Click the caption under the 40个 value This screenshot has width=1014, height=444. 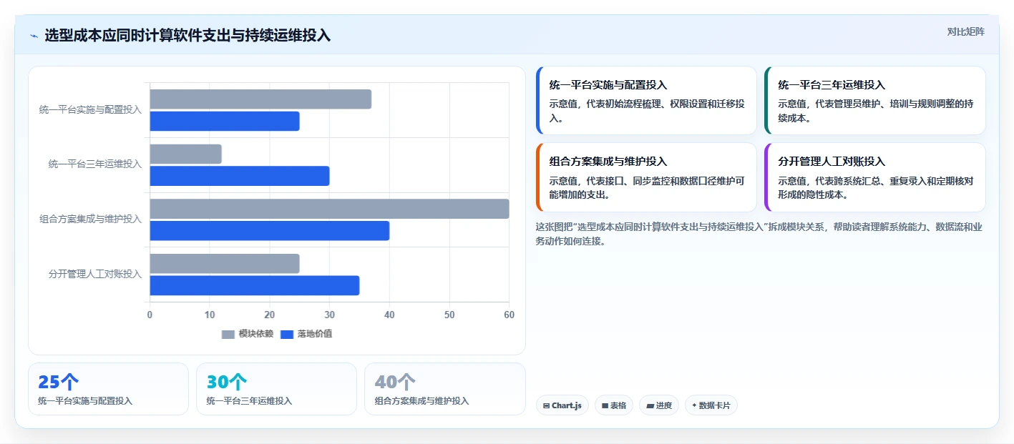[422, 401]
